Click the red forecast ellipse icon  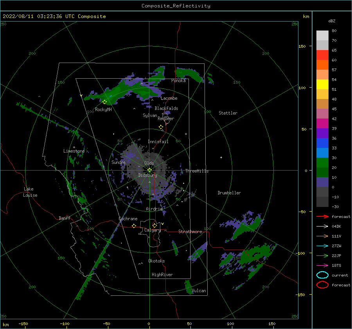tap(322, 285)
